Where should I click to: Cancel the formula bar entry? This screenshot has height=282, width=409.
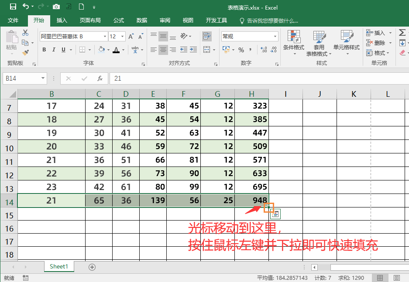(69, 78)
